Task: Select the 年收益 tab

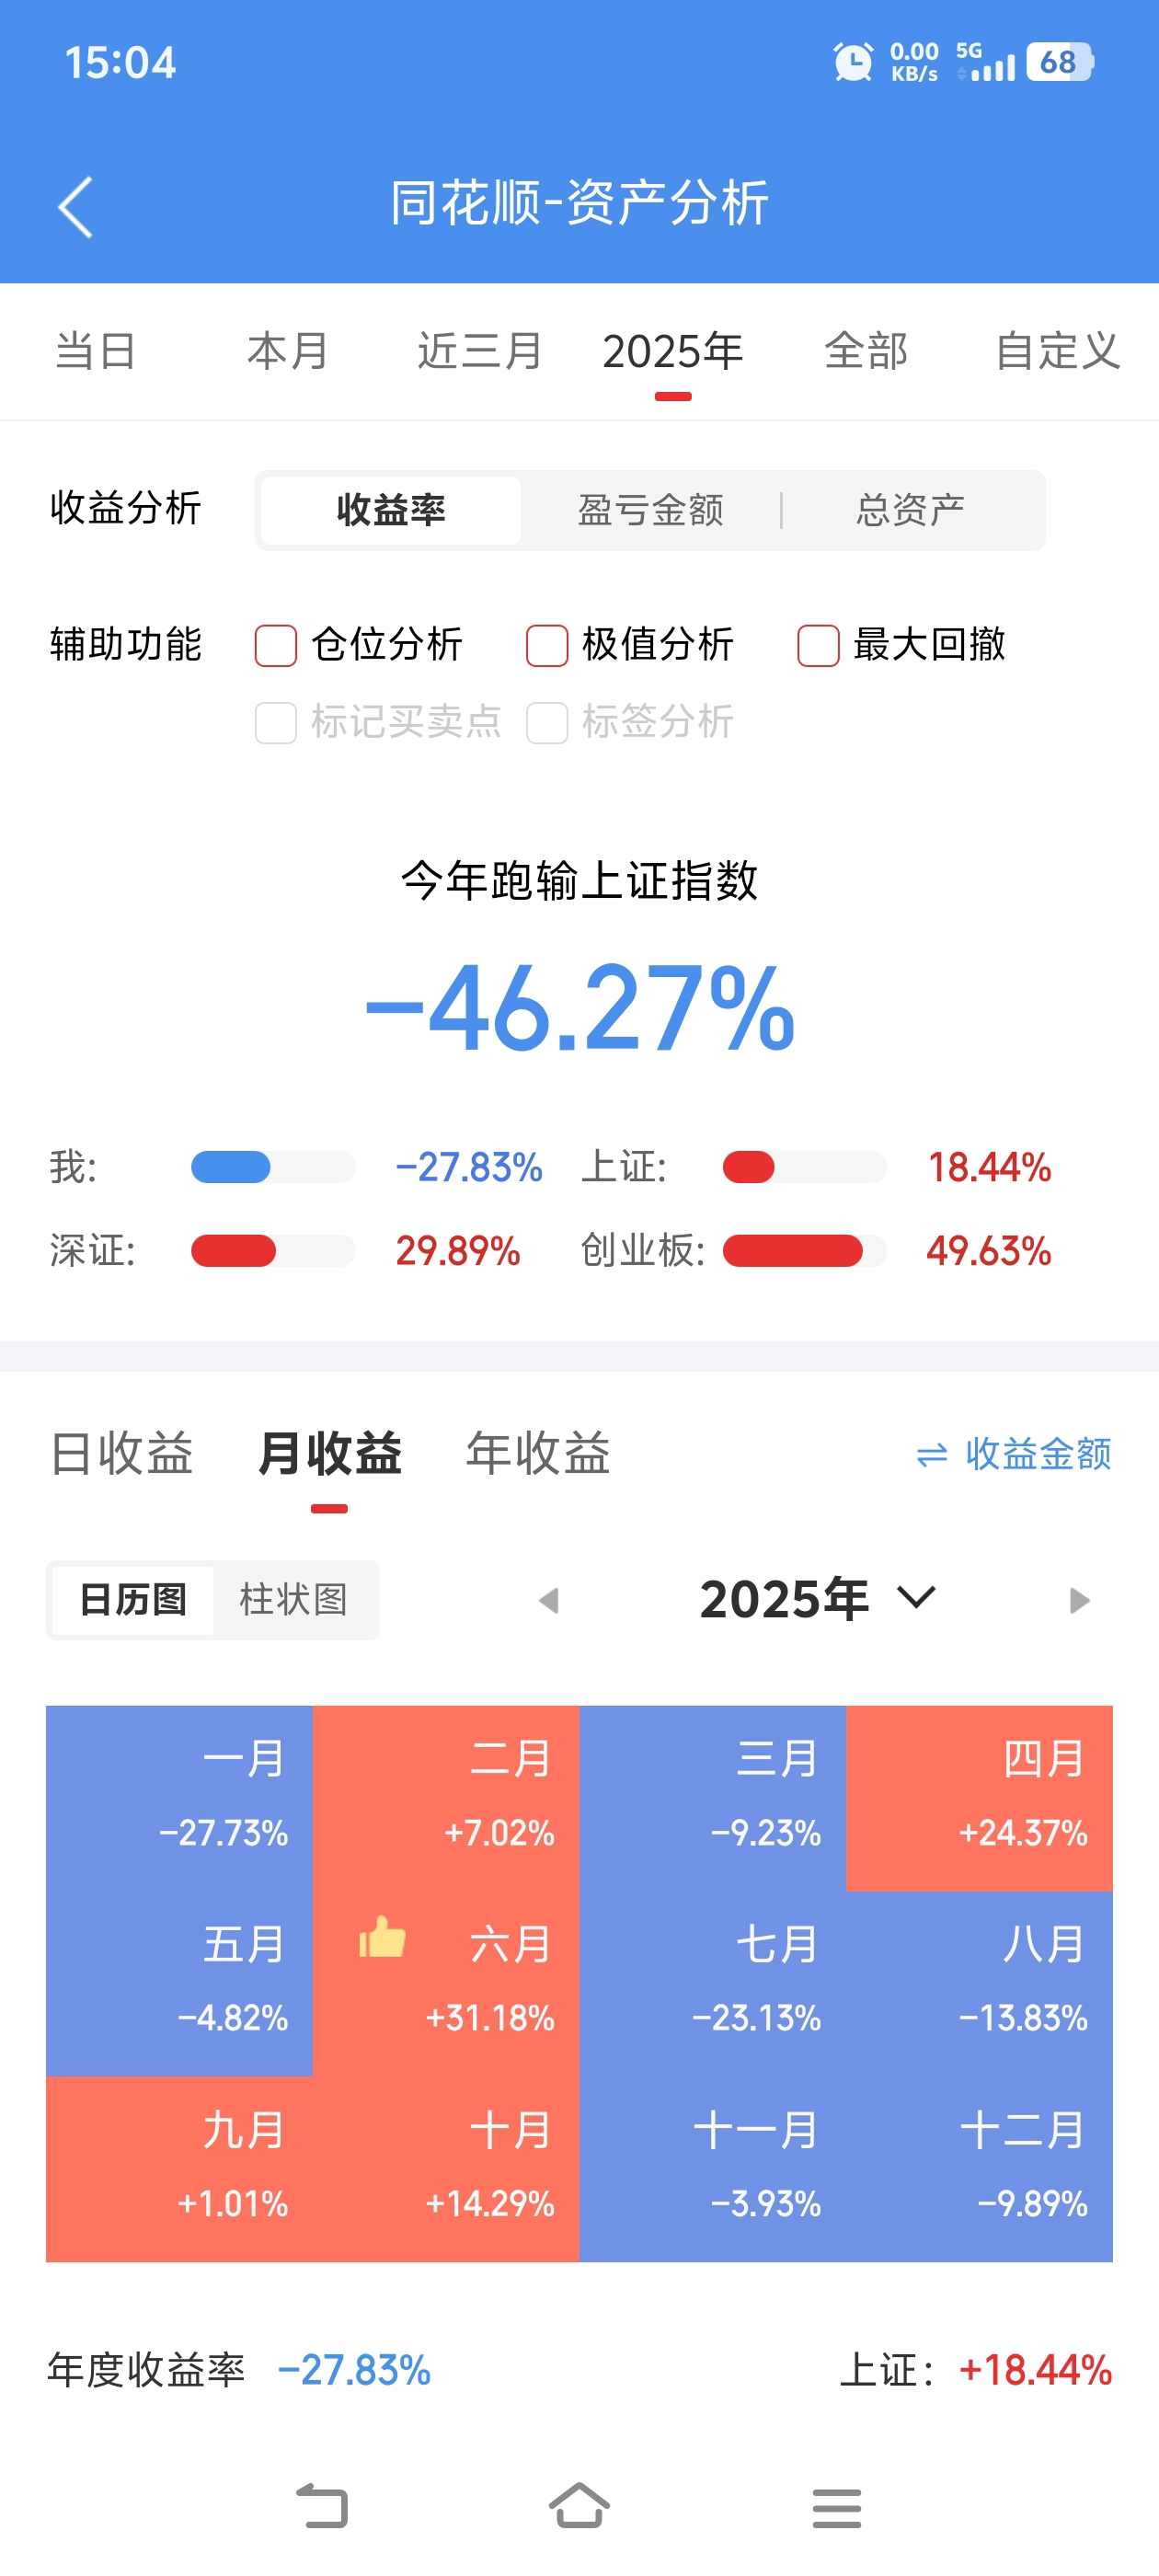Action: click(538, 1453)
